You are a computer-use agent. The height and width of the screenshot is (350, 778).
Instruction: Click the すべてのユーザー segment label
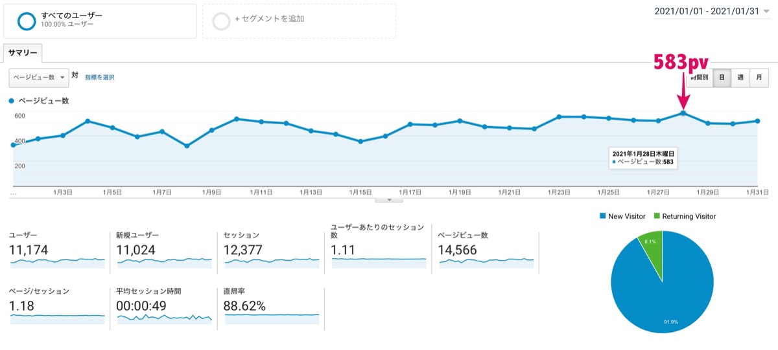(71, 15)
